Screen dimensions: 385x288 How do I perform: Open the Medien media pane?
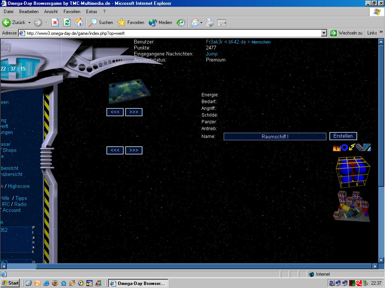[160, 22]
